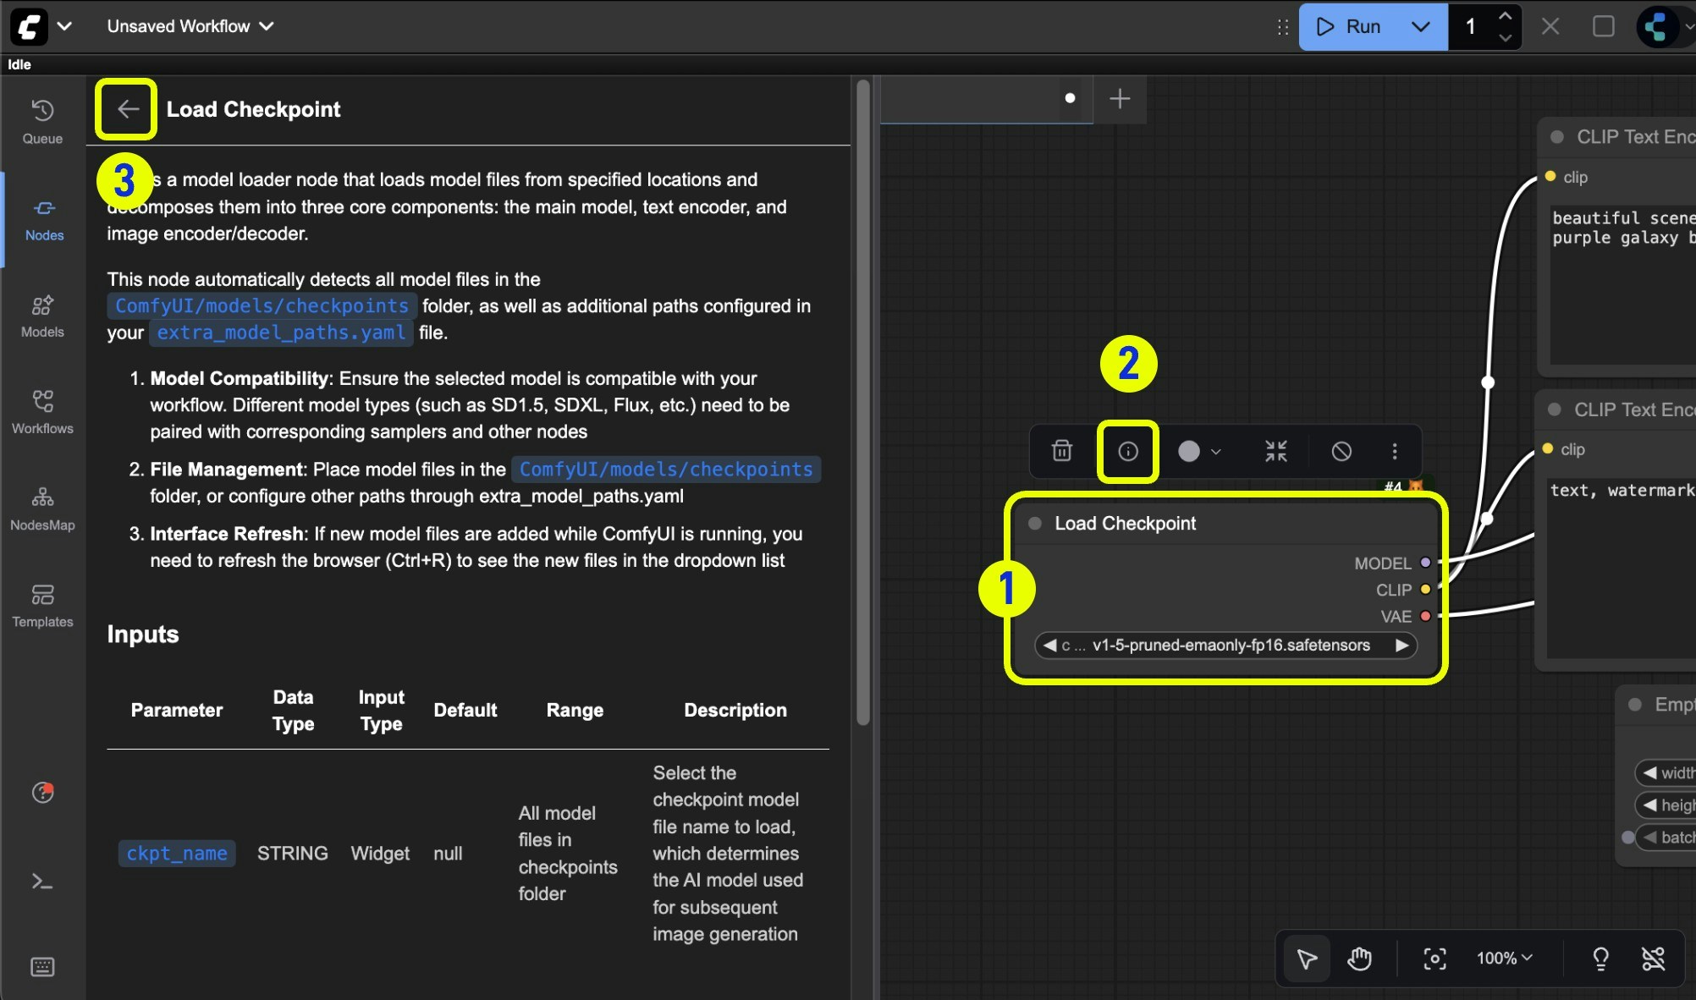Collapse the node with the collapse arrows icon

1275,452
